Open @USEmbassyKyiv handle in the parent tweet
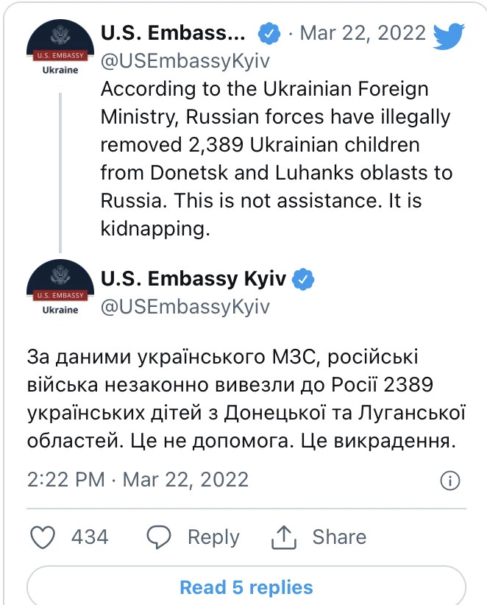Screen dimensions: 487x605 (x=185, y=61)
